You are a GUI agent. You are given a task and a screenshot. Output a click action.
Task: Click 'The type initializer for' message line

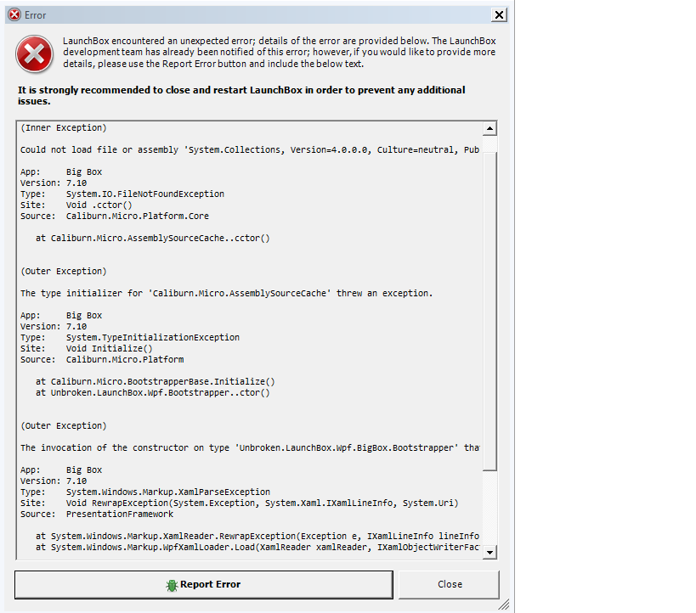pos(226,293)
